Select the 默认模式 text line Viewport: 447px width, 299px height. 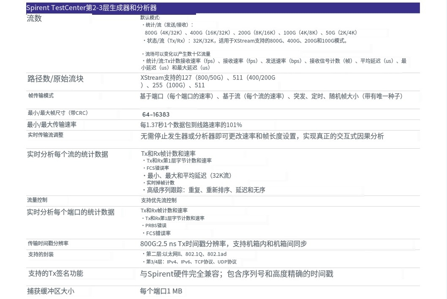pos(150,18)
